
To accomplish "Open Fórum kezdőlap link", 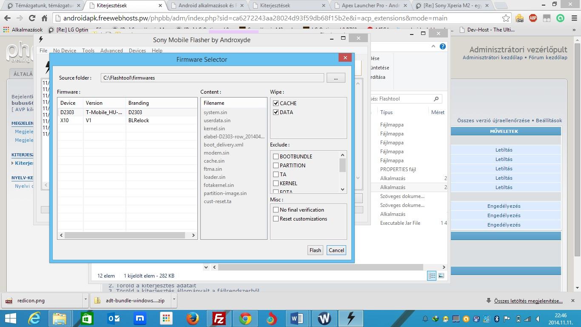I will point(548,57).
